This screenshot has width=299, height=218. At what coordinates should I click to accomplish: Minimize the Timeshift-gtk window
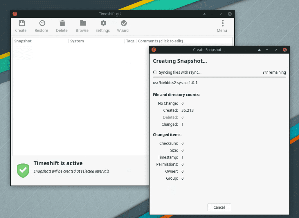tap(212, 14)
